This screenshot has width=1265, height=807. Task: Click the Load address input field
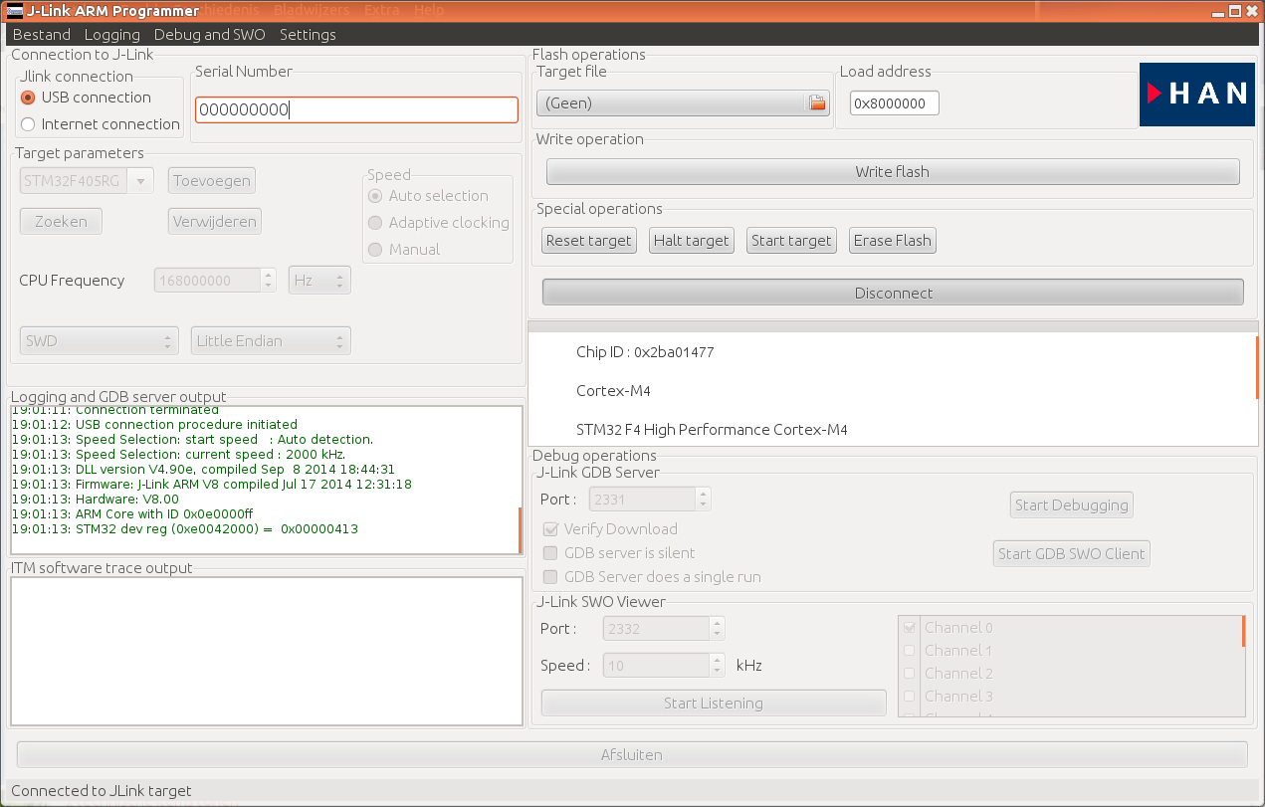click(x=895, y=103)
